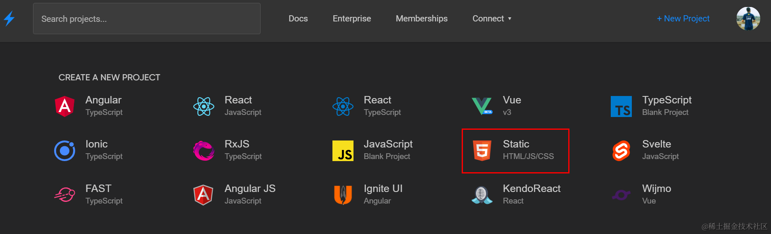The height and width of the screenshot is (234, 771).
Task: Open the Docs menu item
Action: coord(298,19)
